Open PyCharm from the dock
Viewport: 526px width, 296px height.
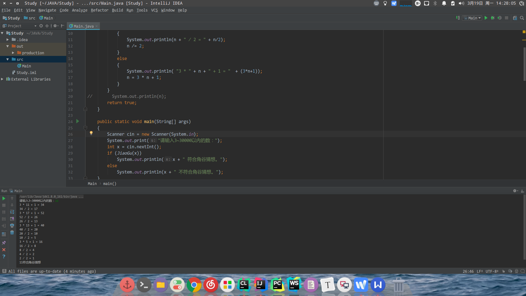[x=277, y=285]
